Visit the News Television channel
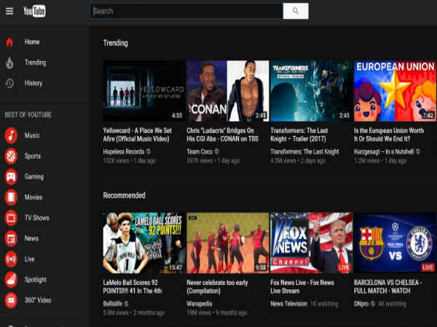Image resolution: width=437 pixels, height=327 pixels. tap(288, 304)
